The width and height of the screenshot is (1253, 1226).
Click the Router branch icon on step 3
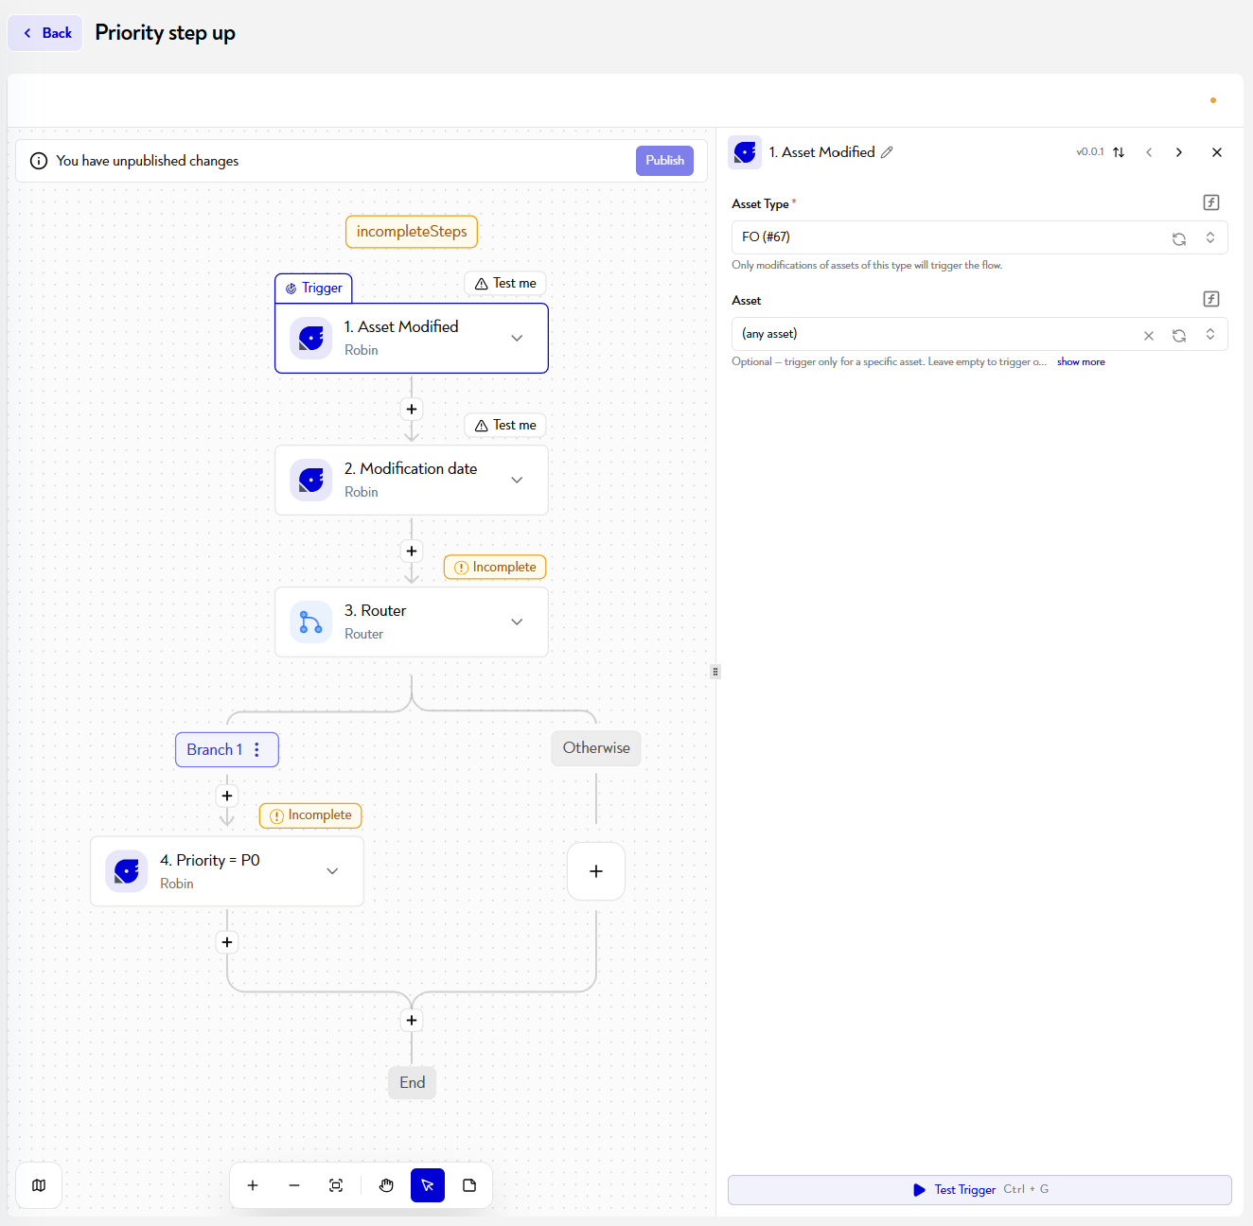tap(310, 622)
